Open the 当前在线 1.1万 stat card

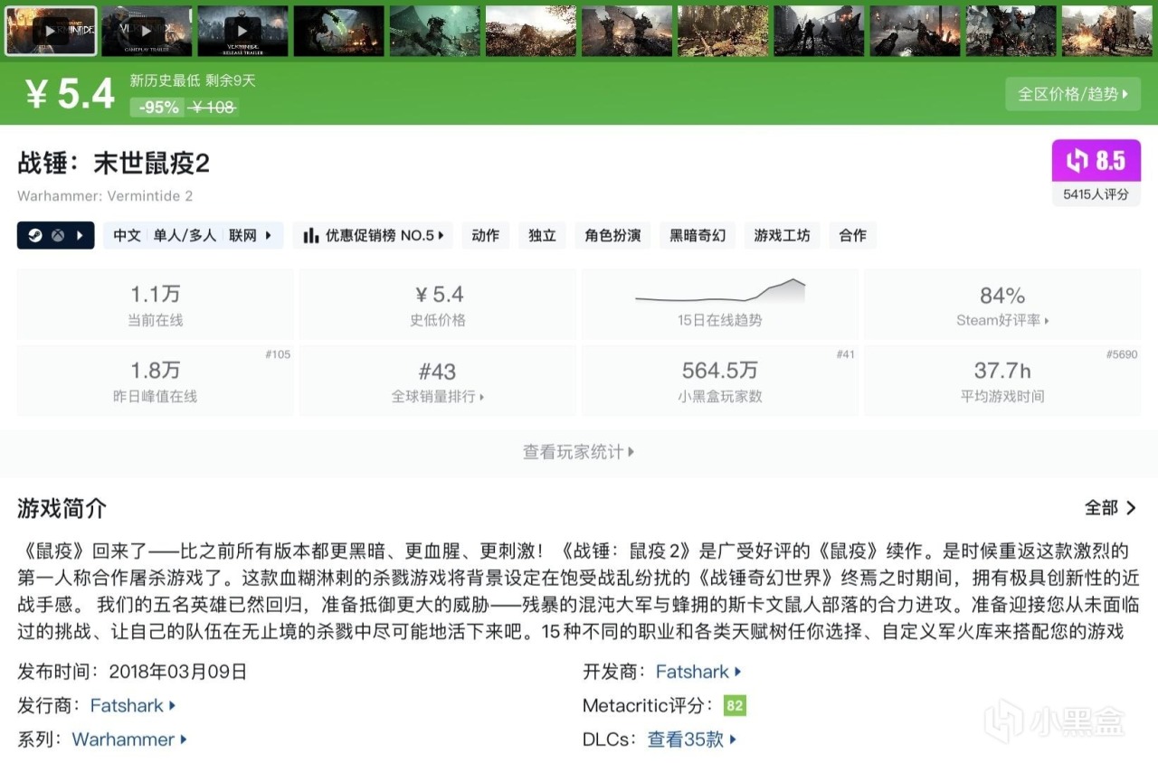156,305
